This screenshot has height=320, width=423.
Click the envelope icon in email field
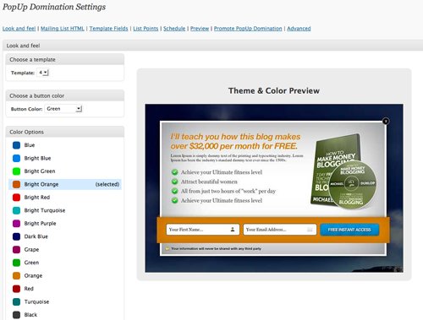(310, 230)
